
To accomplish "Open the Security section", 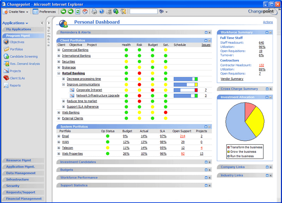I will 23,186.
